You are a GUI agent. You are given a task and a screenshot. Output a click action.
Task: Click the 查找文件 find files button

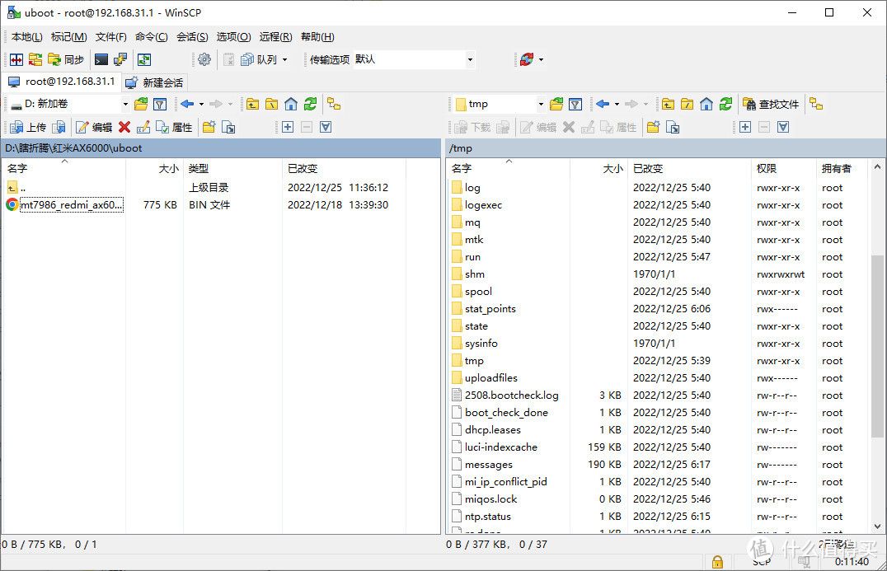click(x=772, y=104)
